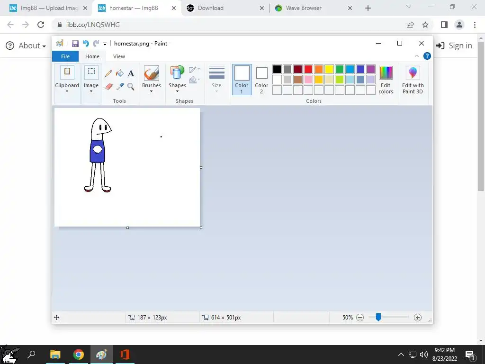Select the Magnifier tool
485x364 pixels.
(x=131, y=86)
